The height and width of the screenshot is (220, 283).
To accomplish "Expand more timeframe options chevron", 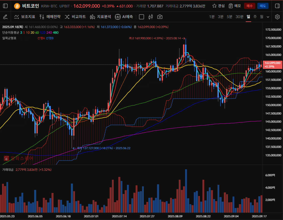I will click(268, 17).
